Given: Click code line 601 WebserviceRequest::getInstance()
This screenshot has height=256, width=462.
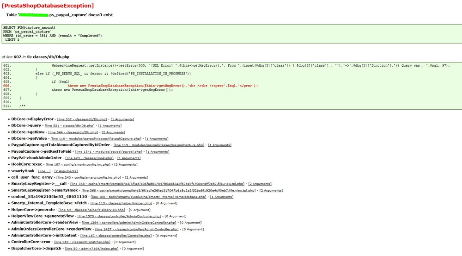Looking at the screenshot, I should [251, 66].
